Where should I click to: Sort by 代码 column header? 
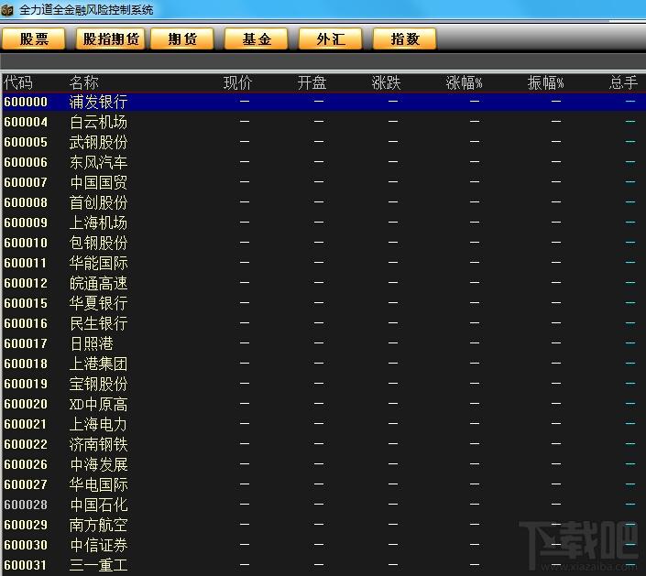tap(18, 82)
